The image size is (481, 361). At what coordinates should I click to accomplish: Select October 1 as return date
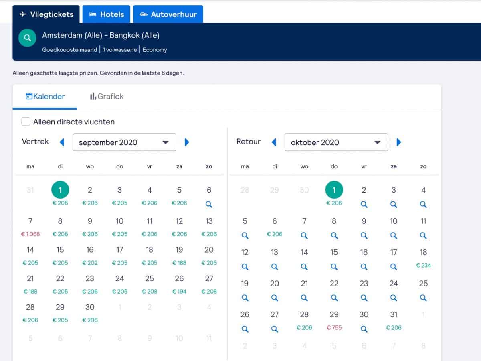[334, 190]
